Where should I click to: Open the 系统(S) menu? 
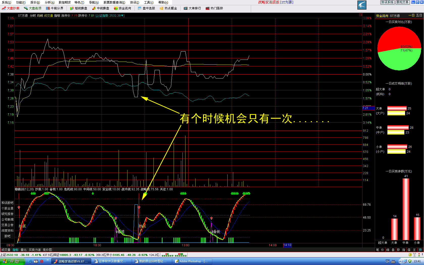click(x=6, y=3)
